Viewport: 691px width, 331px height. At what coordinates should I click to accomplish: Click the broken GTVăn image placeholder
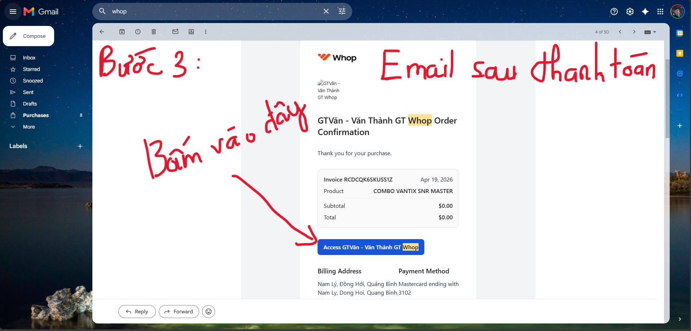click(x=328, y=90)
